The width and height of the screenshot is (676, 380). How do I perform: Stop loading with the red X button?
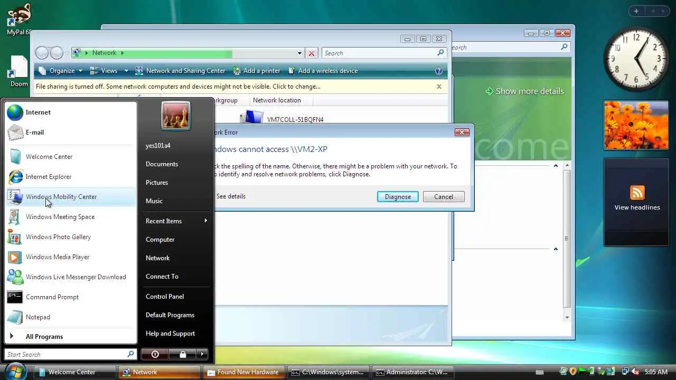(x=312, y=53)
